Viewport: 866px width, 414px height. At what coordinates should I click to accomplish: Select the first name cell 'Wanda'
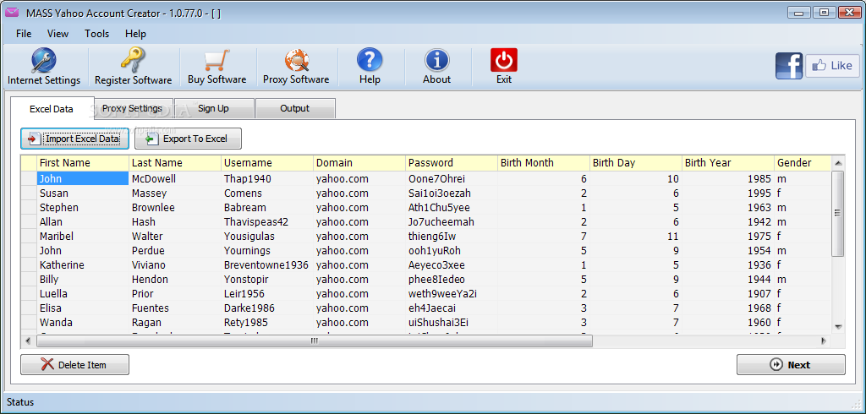pyautogui.click(x=83, y=323)
